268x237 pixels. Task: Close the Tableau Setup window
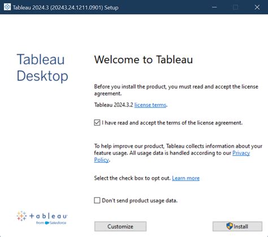[x=257, y=7]
